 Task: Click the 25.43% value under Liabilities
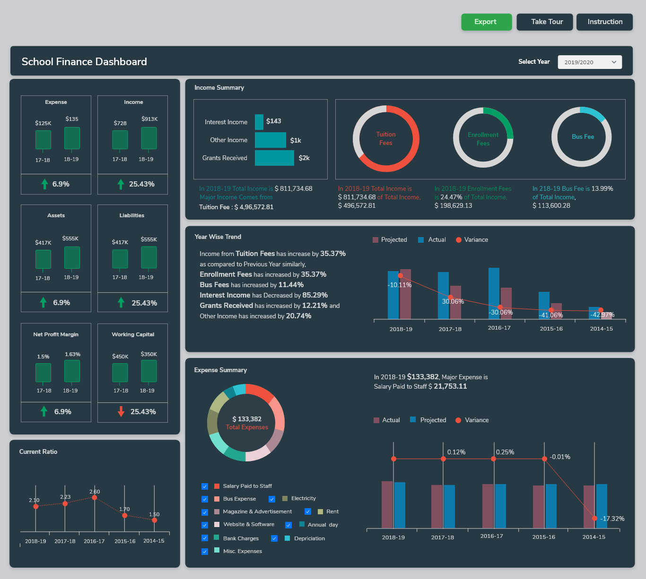[x=144, y=303]
